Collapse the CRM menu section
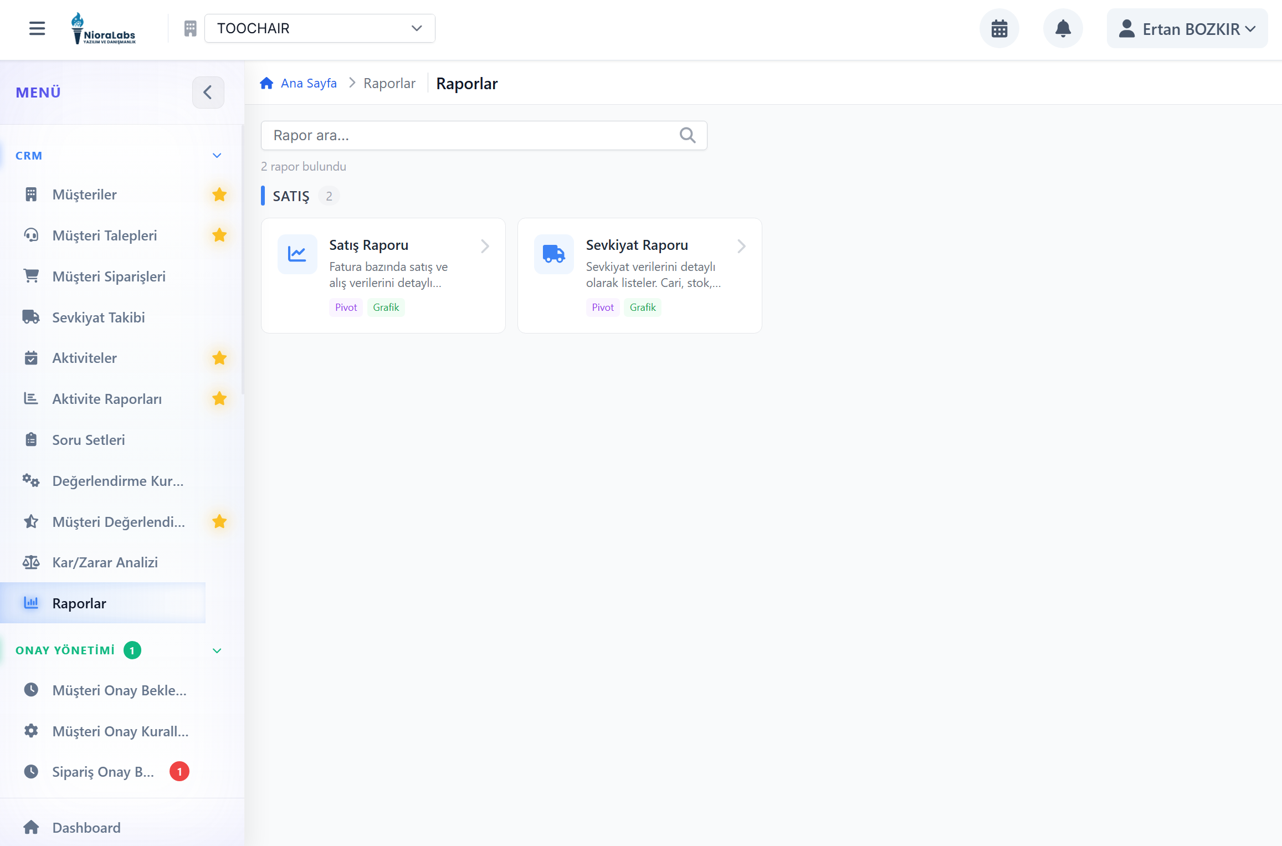The width and height of the screenshot is (1282, 846). coord(217,156)
